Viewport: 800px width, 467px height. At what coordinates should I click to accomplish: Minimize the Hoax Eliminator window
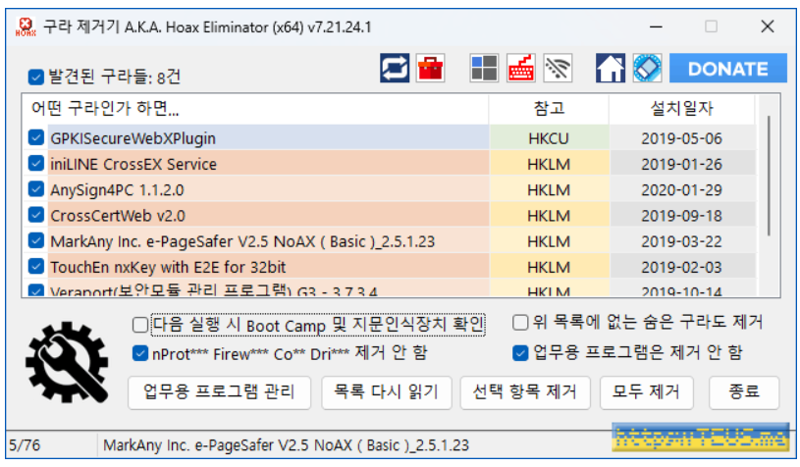pyautogui.click(x=656, y=26)
